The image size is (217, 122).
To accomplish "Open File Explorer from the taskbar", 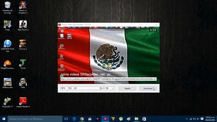I will tap(136, 119).
